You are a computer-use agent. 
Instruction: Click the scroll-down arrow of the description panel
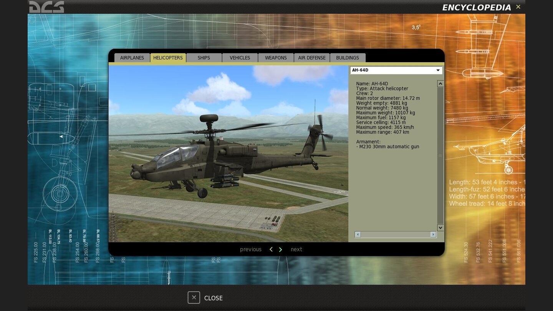coord(440,228)
